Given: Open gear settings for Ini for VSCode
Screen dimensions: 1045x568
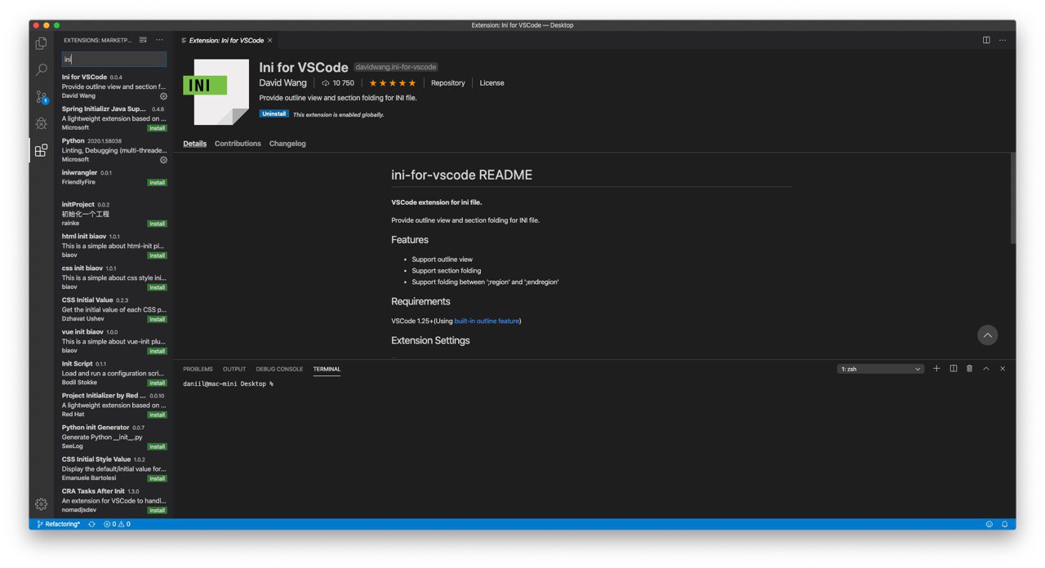Looking at the screenshot, I should [163, 96].
